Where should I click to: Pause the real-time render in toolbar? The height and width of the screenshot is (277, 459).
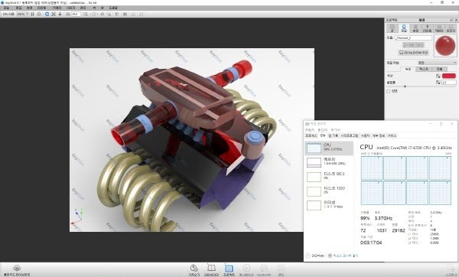click(32, 14)
